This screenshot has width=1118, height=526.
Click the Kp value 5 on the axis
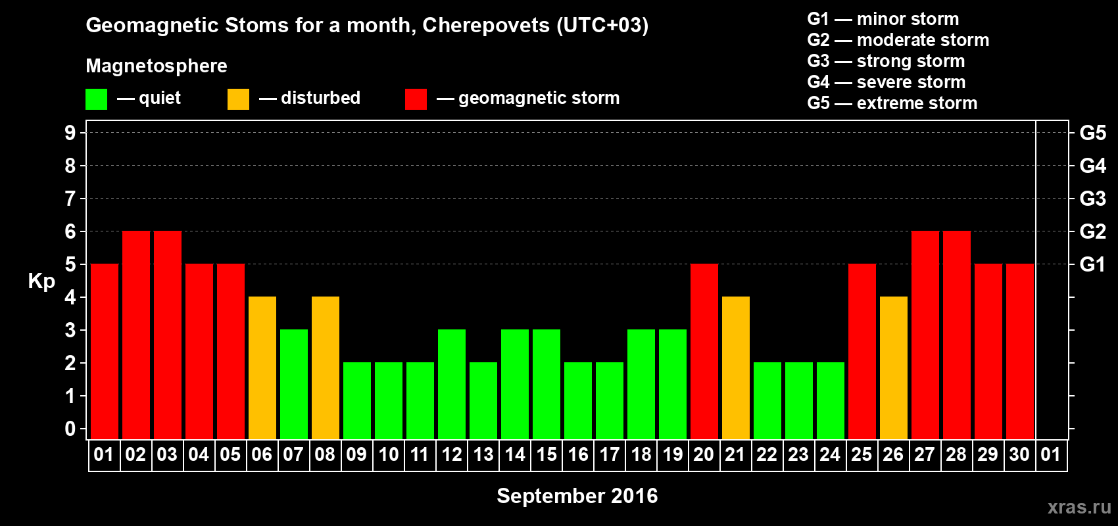click(70, 264)
